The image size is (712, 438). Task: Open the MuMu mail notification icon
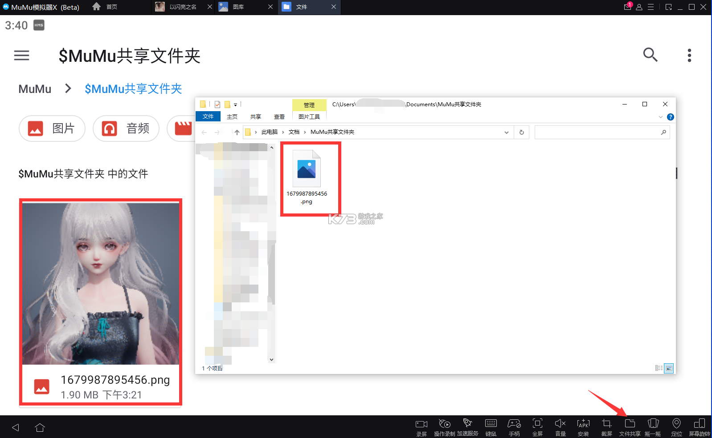point(627,7)
